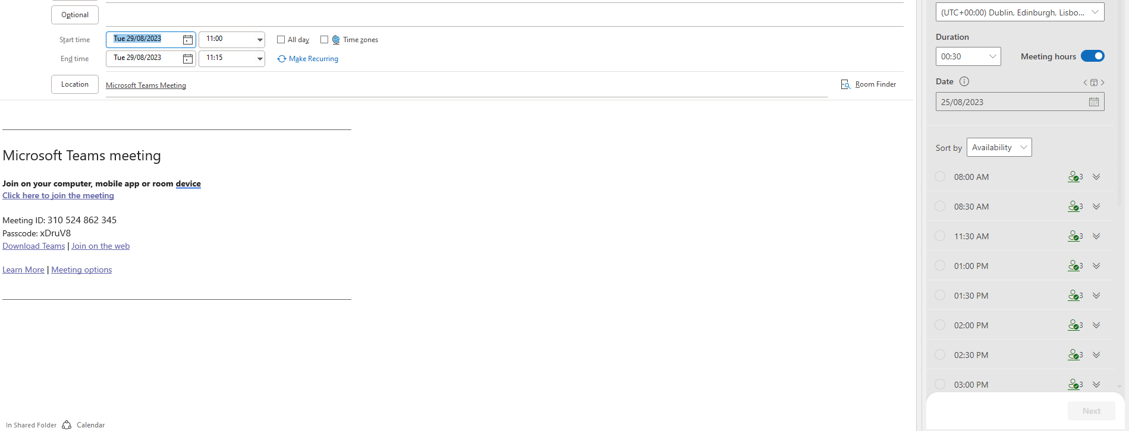Go to the next date arrow
The width and height of the screenshot is (1129, 431).
pyautogui.click(x=1103, y=83)
